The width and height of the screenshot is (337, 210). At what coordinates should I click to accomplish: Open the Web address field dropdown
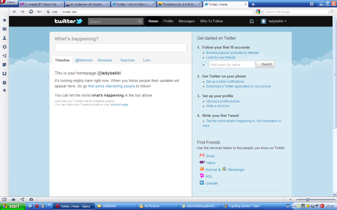[52, 12]
